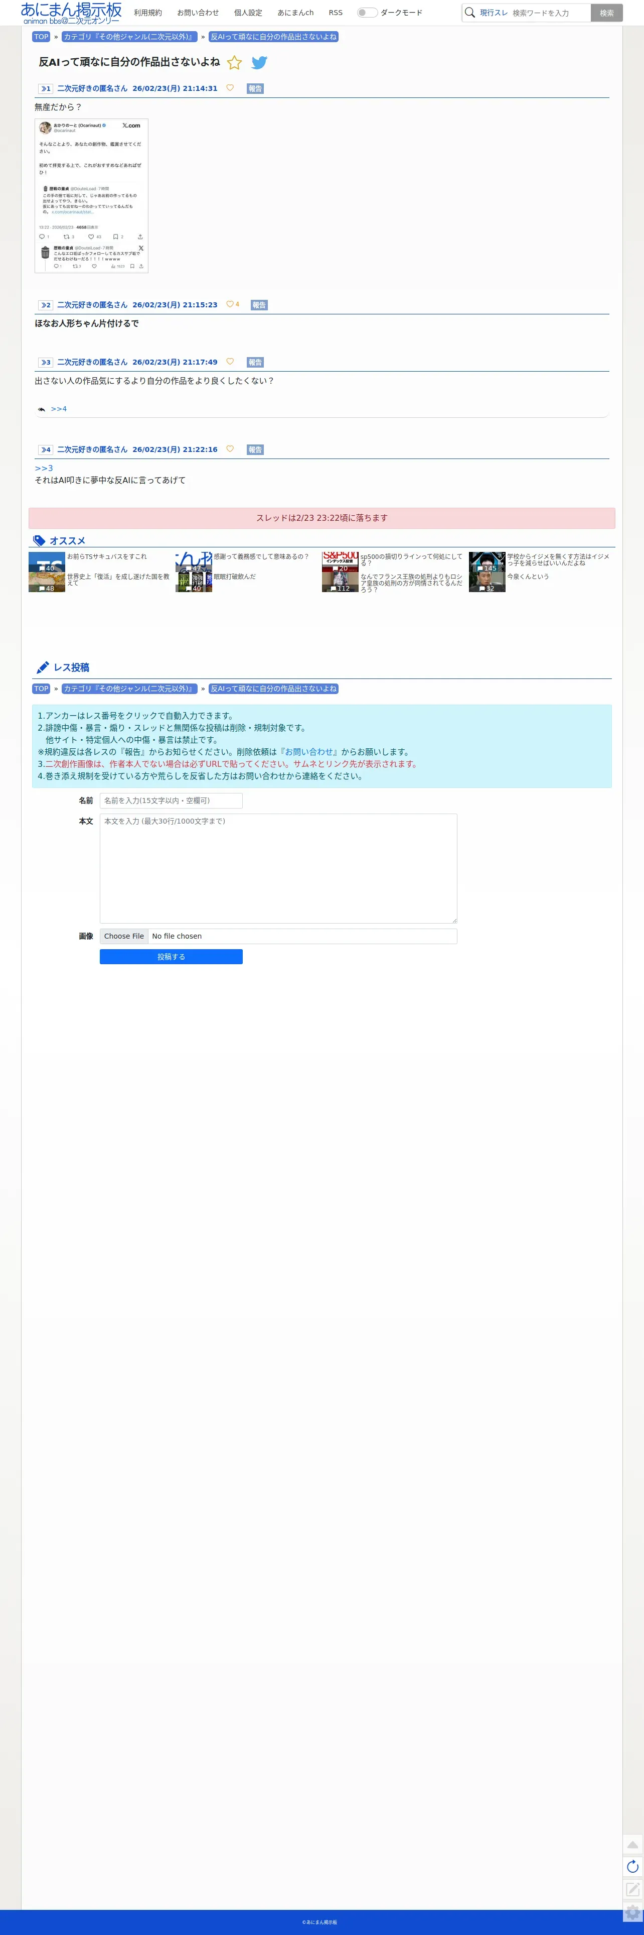The height and width of the screenshot is (1935, 644).
Task: Click ©あにまん掲示板 footer text
Action: click(x=320, y=1922)
